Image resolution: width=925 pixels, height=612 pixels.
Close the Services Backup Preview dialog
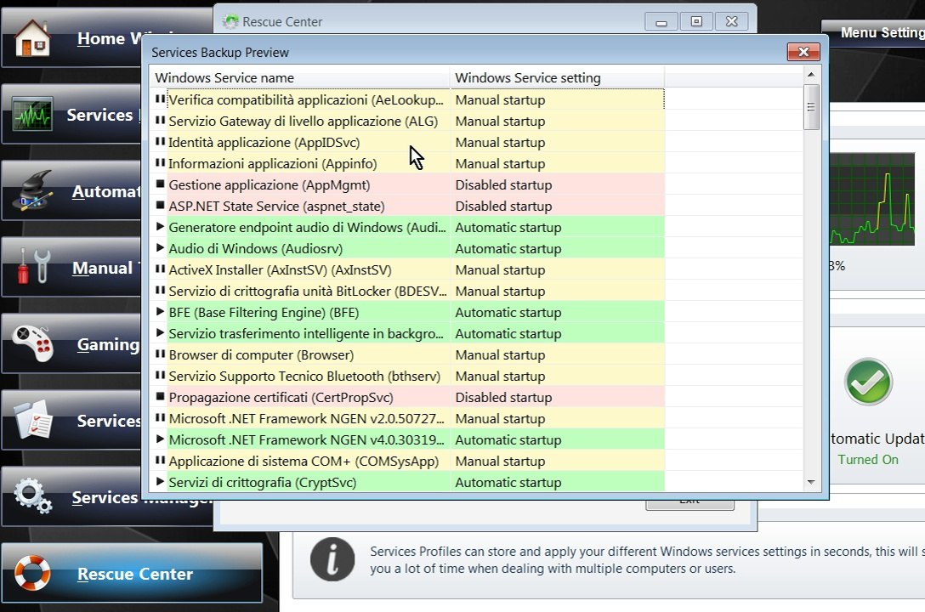pos(803,52)
